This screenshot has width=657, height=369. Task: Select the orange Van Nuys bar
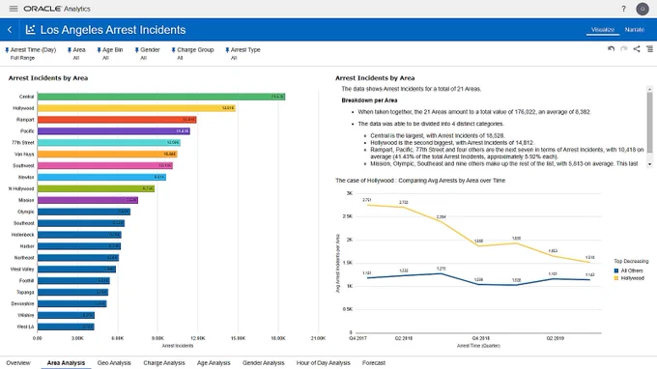click(x=107, y=155)
